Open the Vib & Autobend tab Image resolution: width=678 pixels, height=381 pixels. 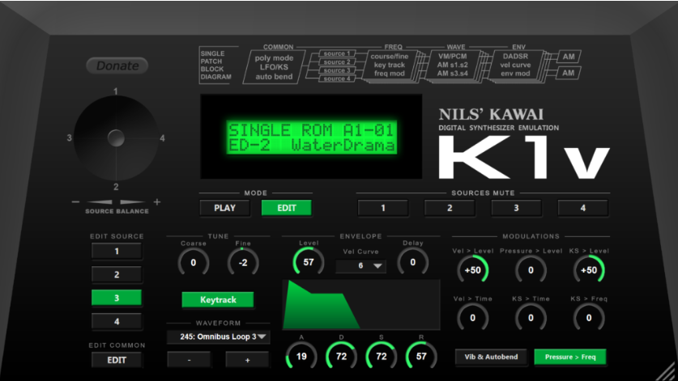[x=491, y=357]
